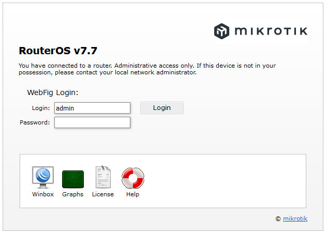Open the Winbox download icon
The image size is (327, 234).
tap(43, 177)
